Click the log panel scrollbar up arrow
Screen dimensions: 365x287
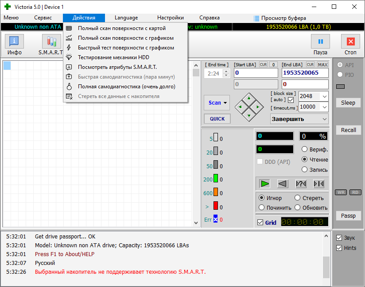click(x=326, y=236)
